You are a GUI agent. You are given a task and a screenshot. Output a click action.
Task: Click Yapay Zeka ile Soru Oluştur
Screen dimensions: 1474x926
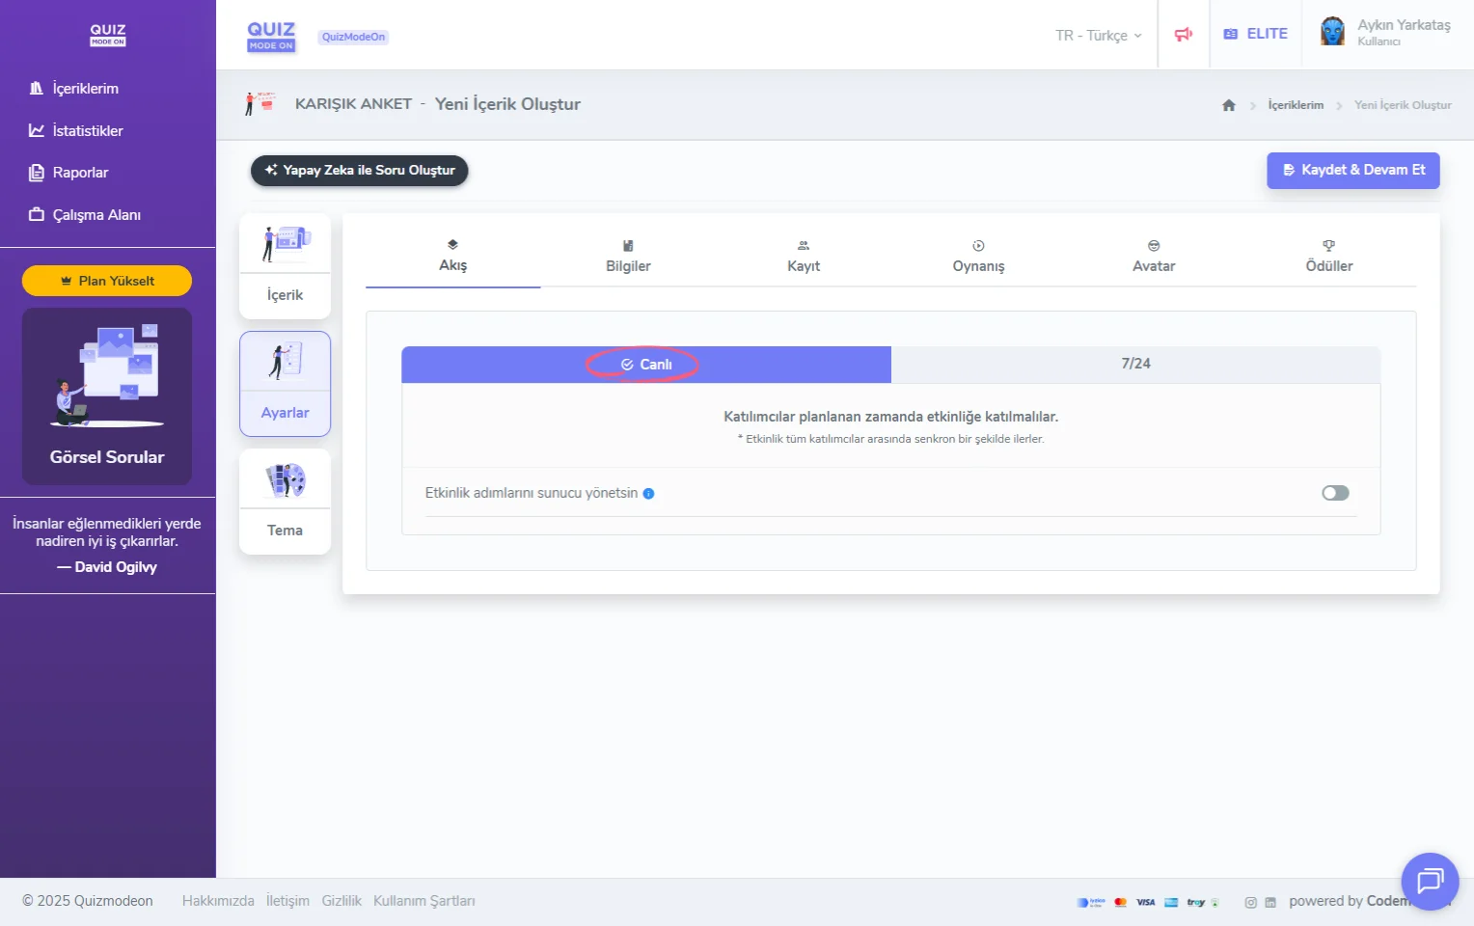359,171
